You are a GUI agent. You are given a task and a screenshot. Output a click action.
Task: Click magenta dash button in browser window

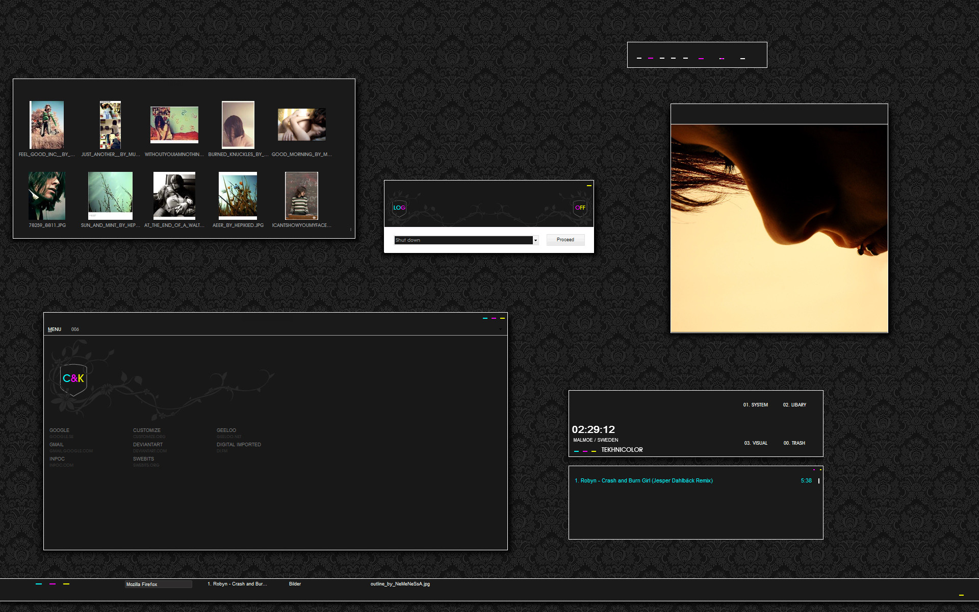pos(494,318)
